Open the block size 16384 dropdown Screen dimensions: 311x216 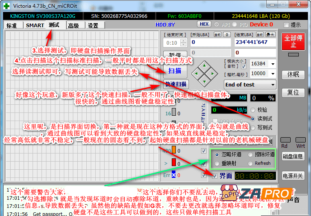pyautogui.click(x=272, y=64)
